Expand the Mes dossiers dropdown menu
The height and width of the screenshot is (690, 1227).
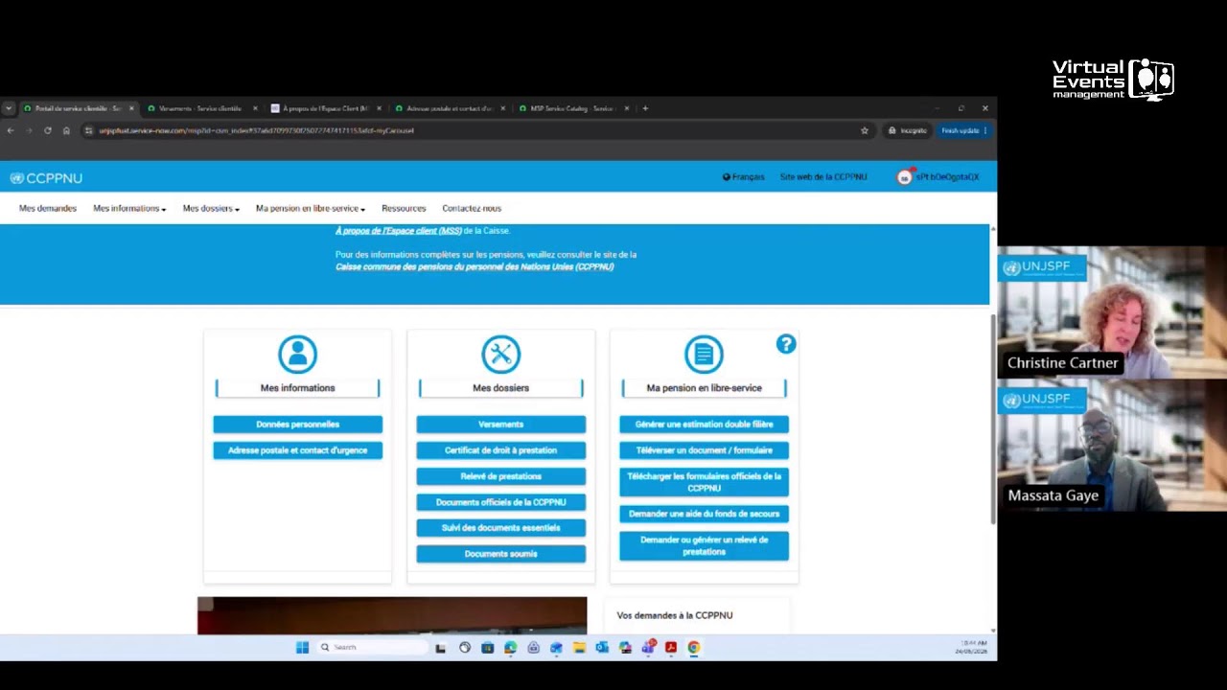pyautogui.click(x=211, y=208)
